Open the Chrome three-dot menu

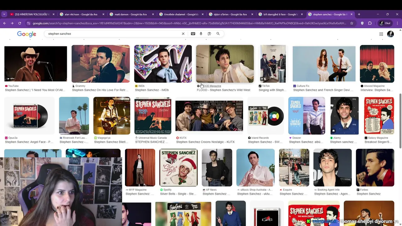pos(398,23)
